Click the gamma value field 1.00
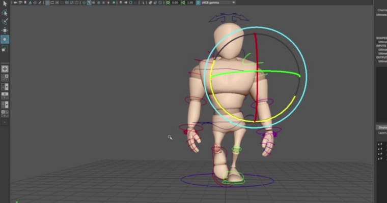This screenshot has width=387, height=203. [x=190, y=3]
